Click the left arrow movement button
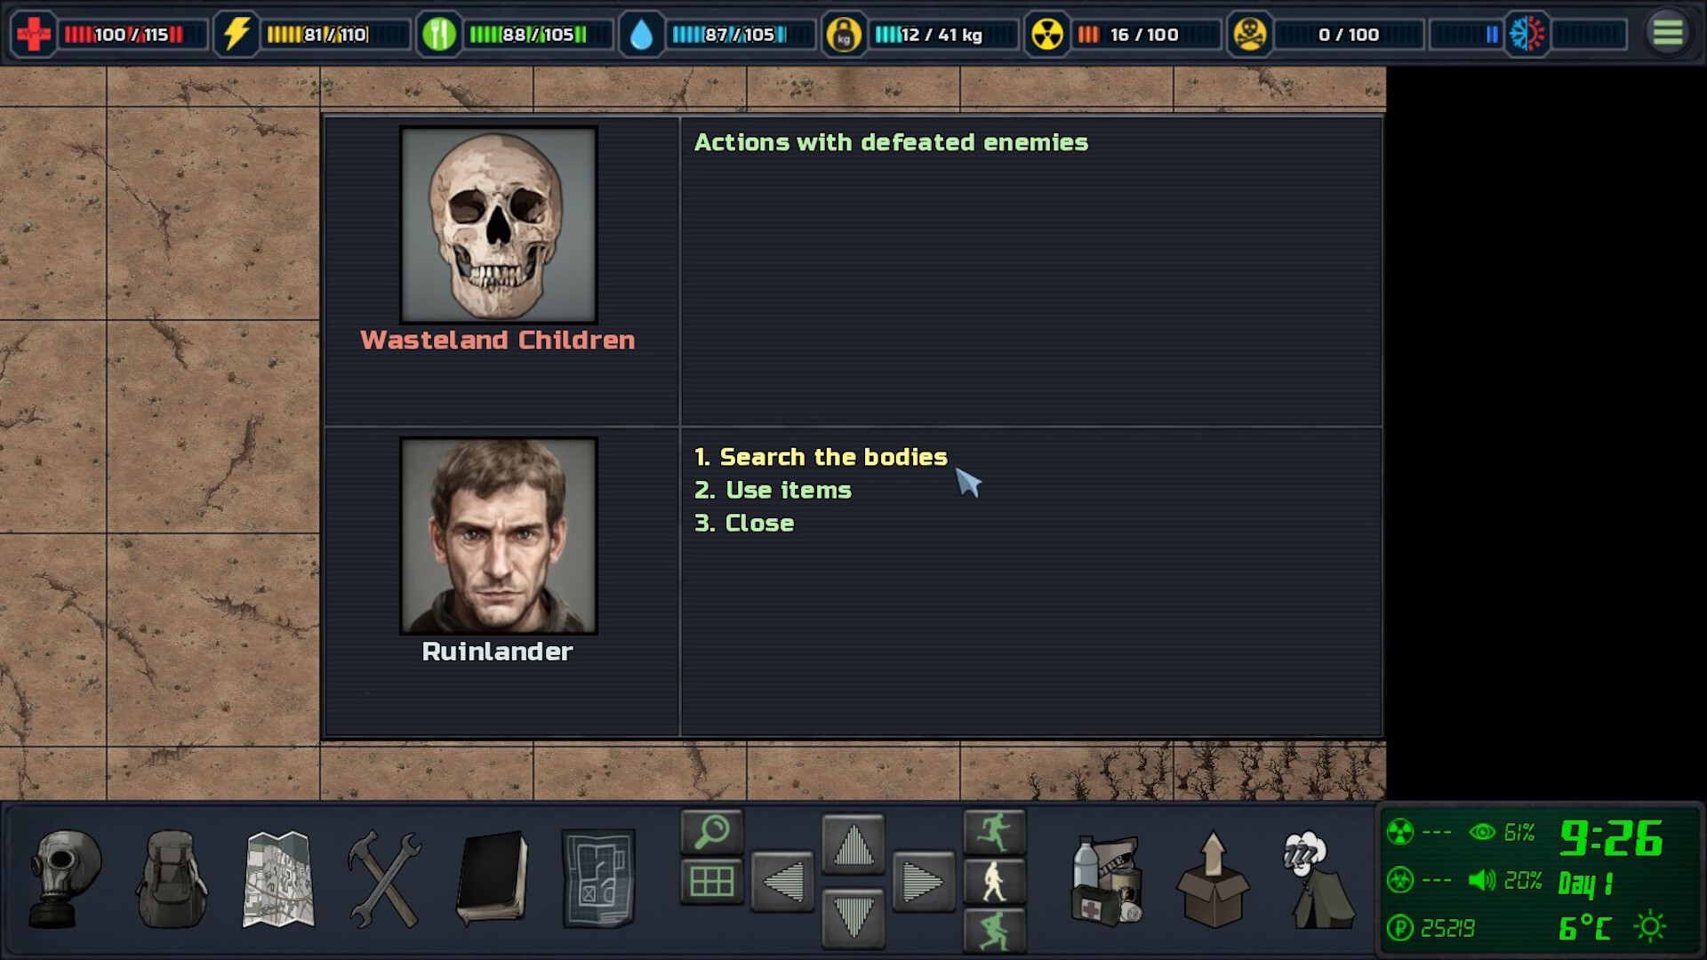1707x960 pixels. (783, 882)
